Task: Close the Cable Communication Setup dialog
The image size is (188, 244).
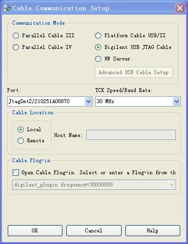Action: (180, 8)
